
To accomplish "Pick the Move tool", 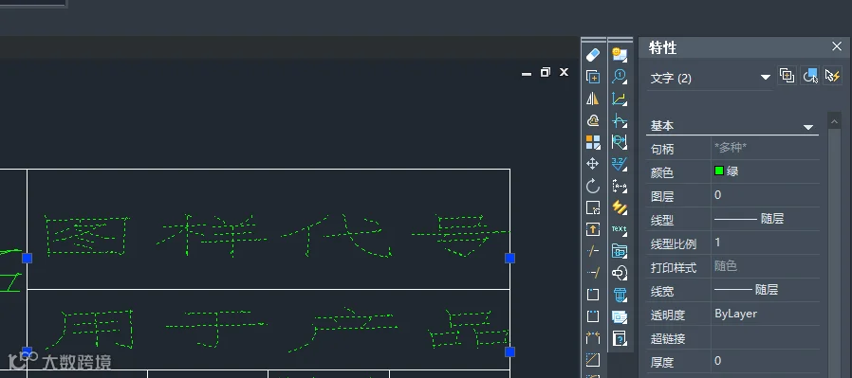I will (593, 164).
